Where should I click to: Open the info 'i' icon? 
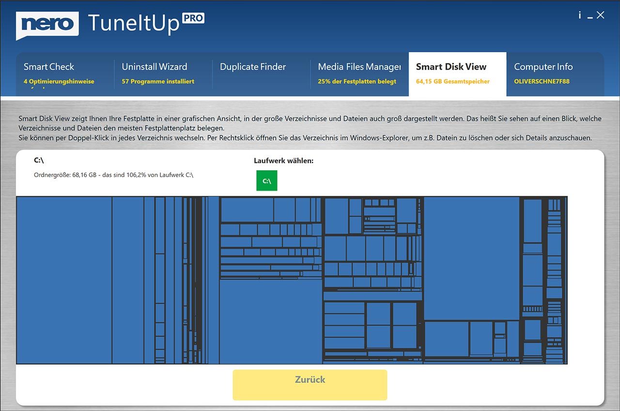[579, 15]
